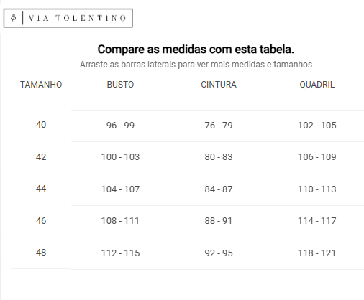Image resolution: width=364 pixels, height=300 pixels.
Task: Click hip measurement 102 - 105
Action: pos(317,126)
